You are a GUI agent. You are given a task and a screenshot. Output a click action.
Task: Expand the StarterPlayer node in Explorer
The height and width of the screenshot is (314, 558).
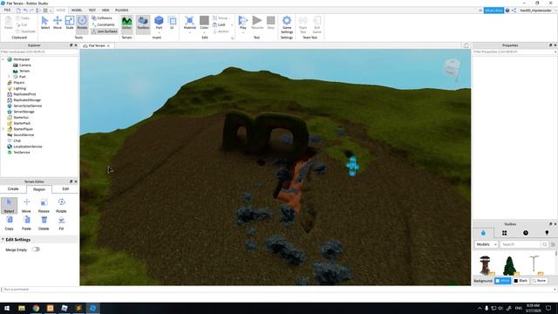point(3,129)
